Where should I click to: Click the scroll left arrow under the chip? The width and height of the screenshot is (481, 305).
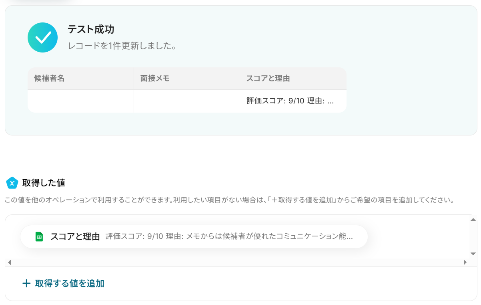tap(9, 263)
